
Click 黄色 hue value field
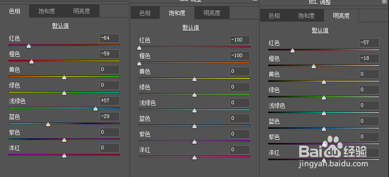coord(110,70)
